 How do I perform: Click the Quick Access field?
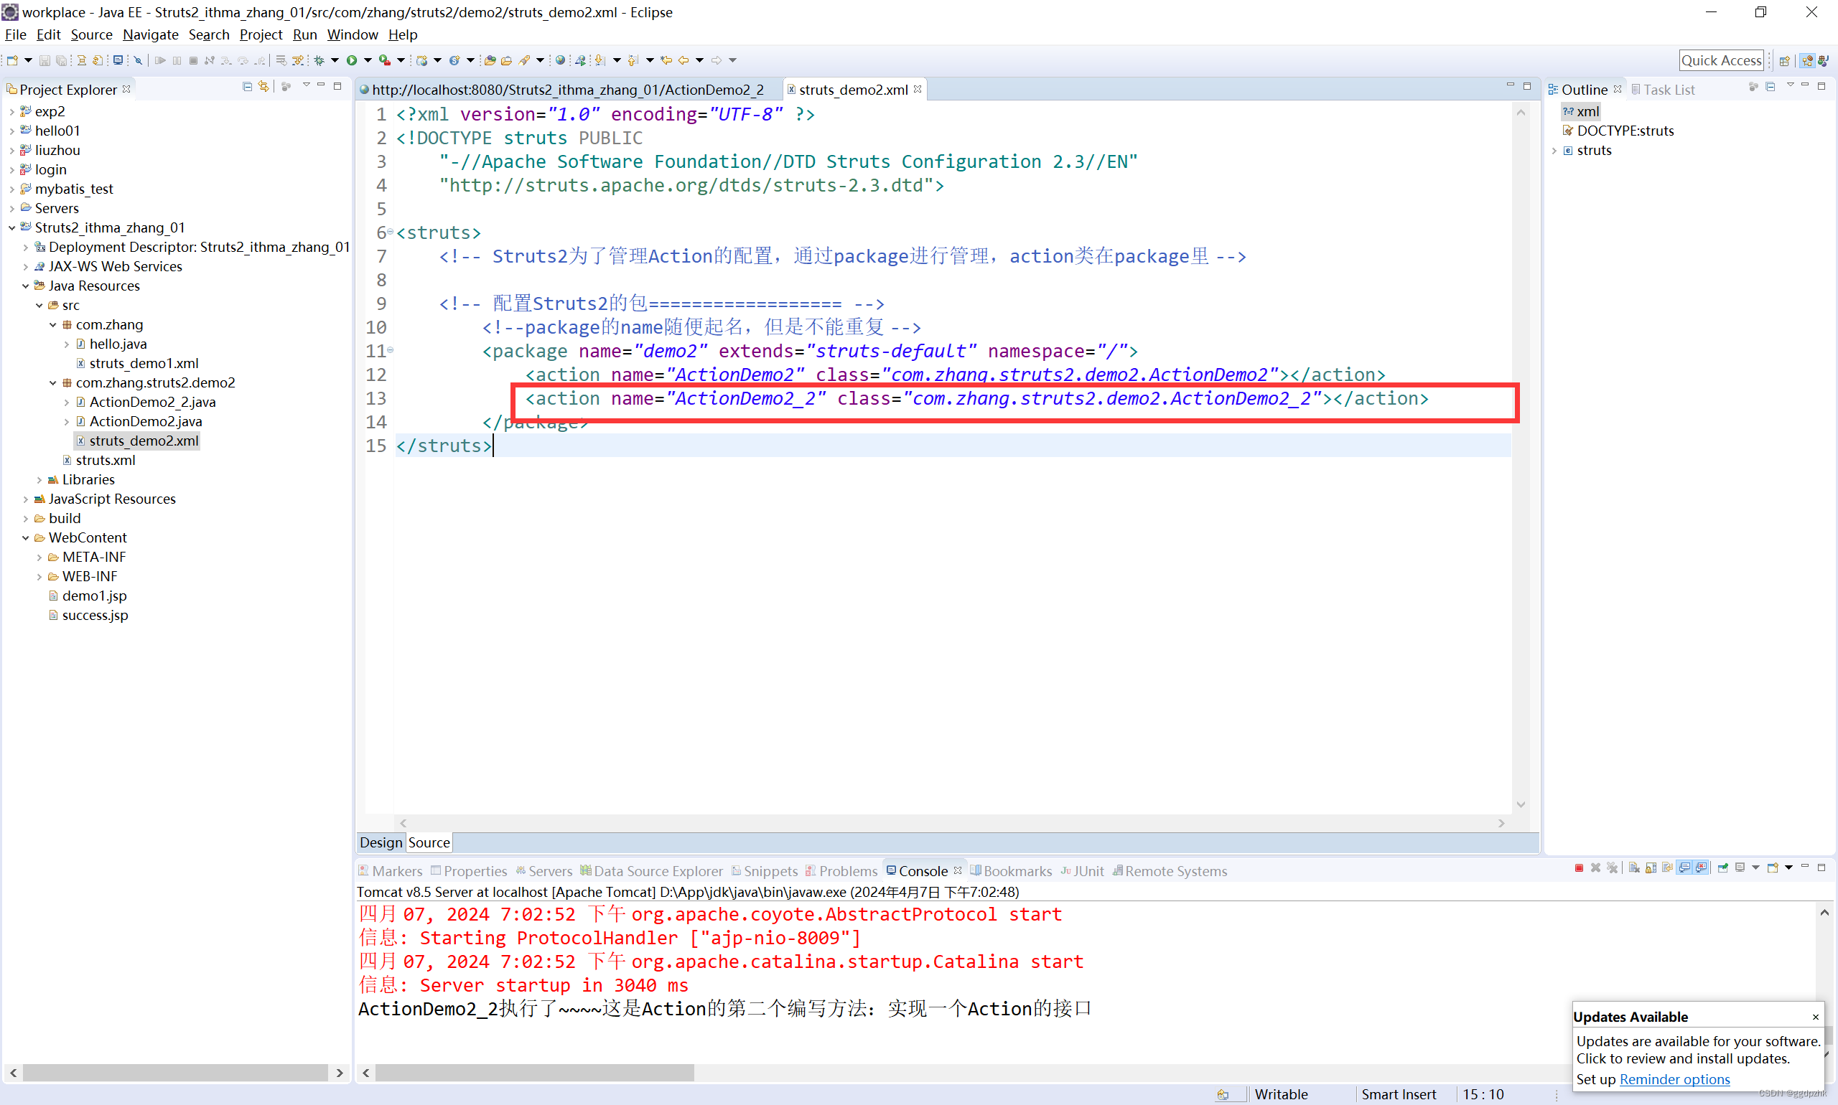click(x=1721, y=60)
